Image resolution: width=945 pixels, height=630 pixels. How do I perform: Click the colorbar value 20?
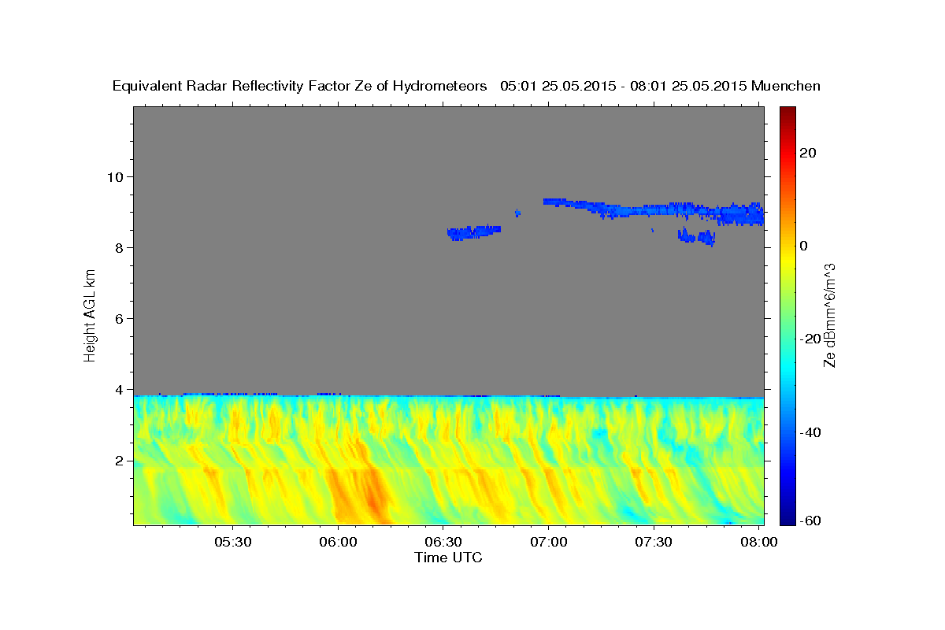[806, 153]
